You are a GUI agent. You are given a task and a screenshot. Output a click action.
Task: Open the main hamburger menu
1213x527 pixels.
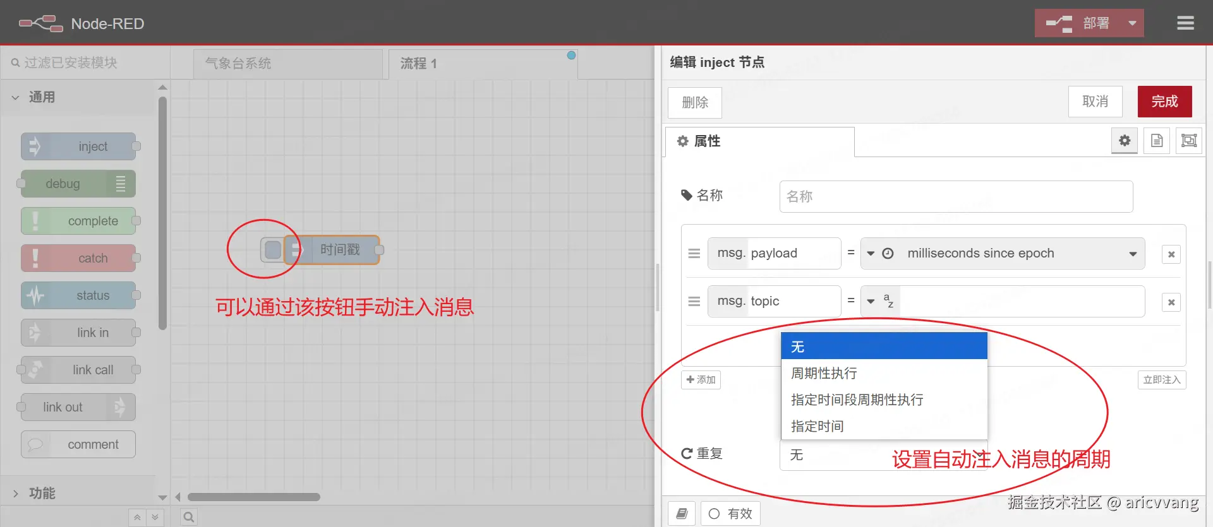click(1185, 23)
